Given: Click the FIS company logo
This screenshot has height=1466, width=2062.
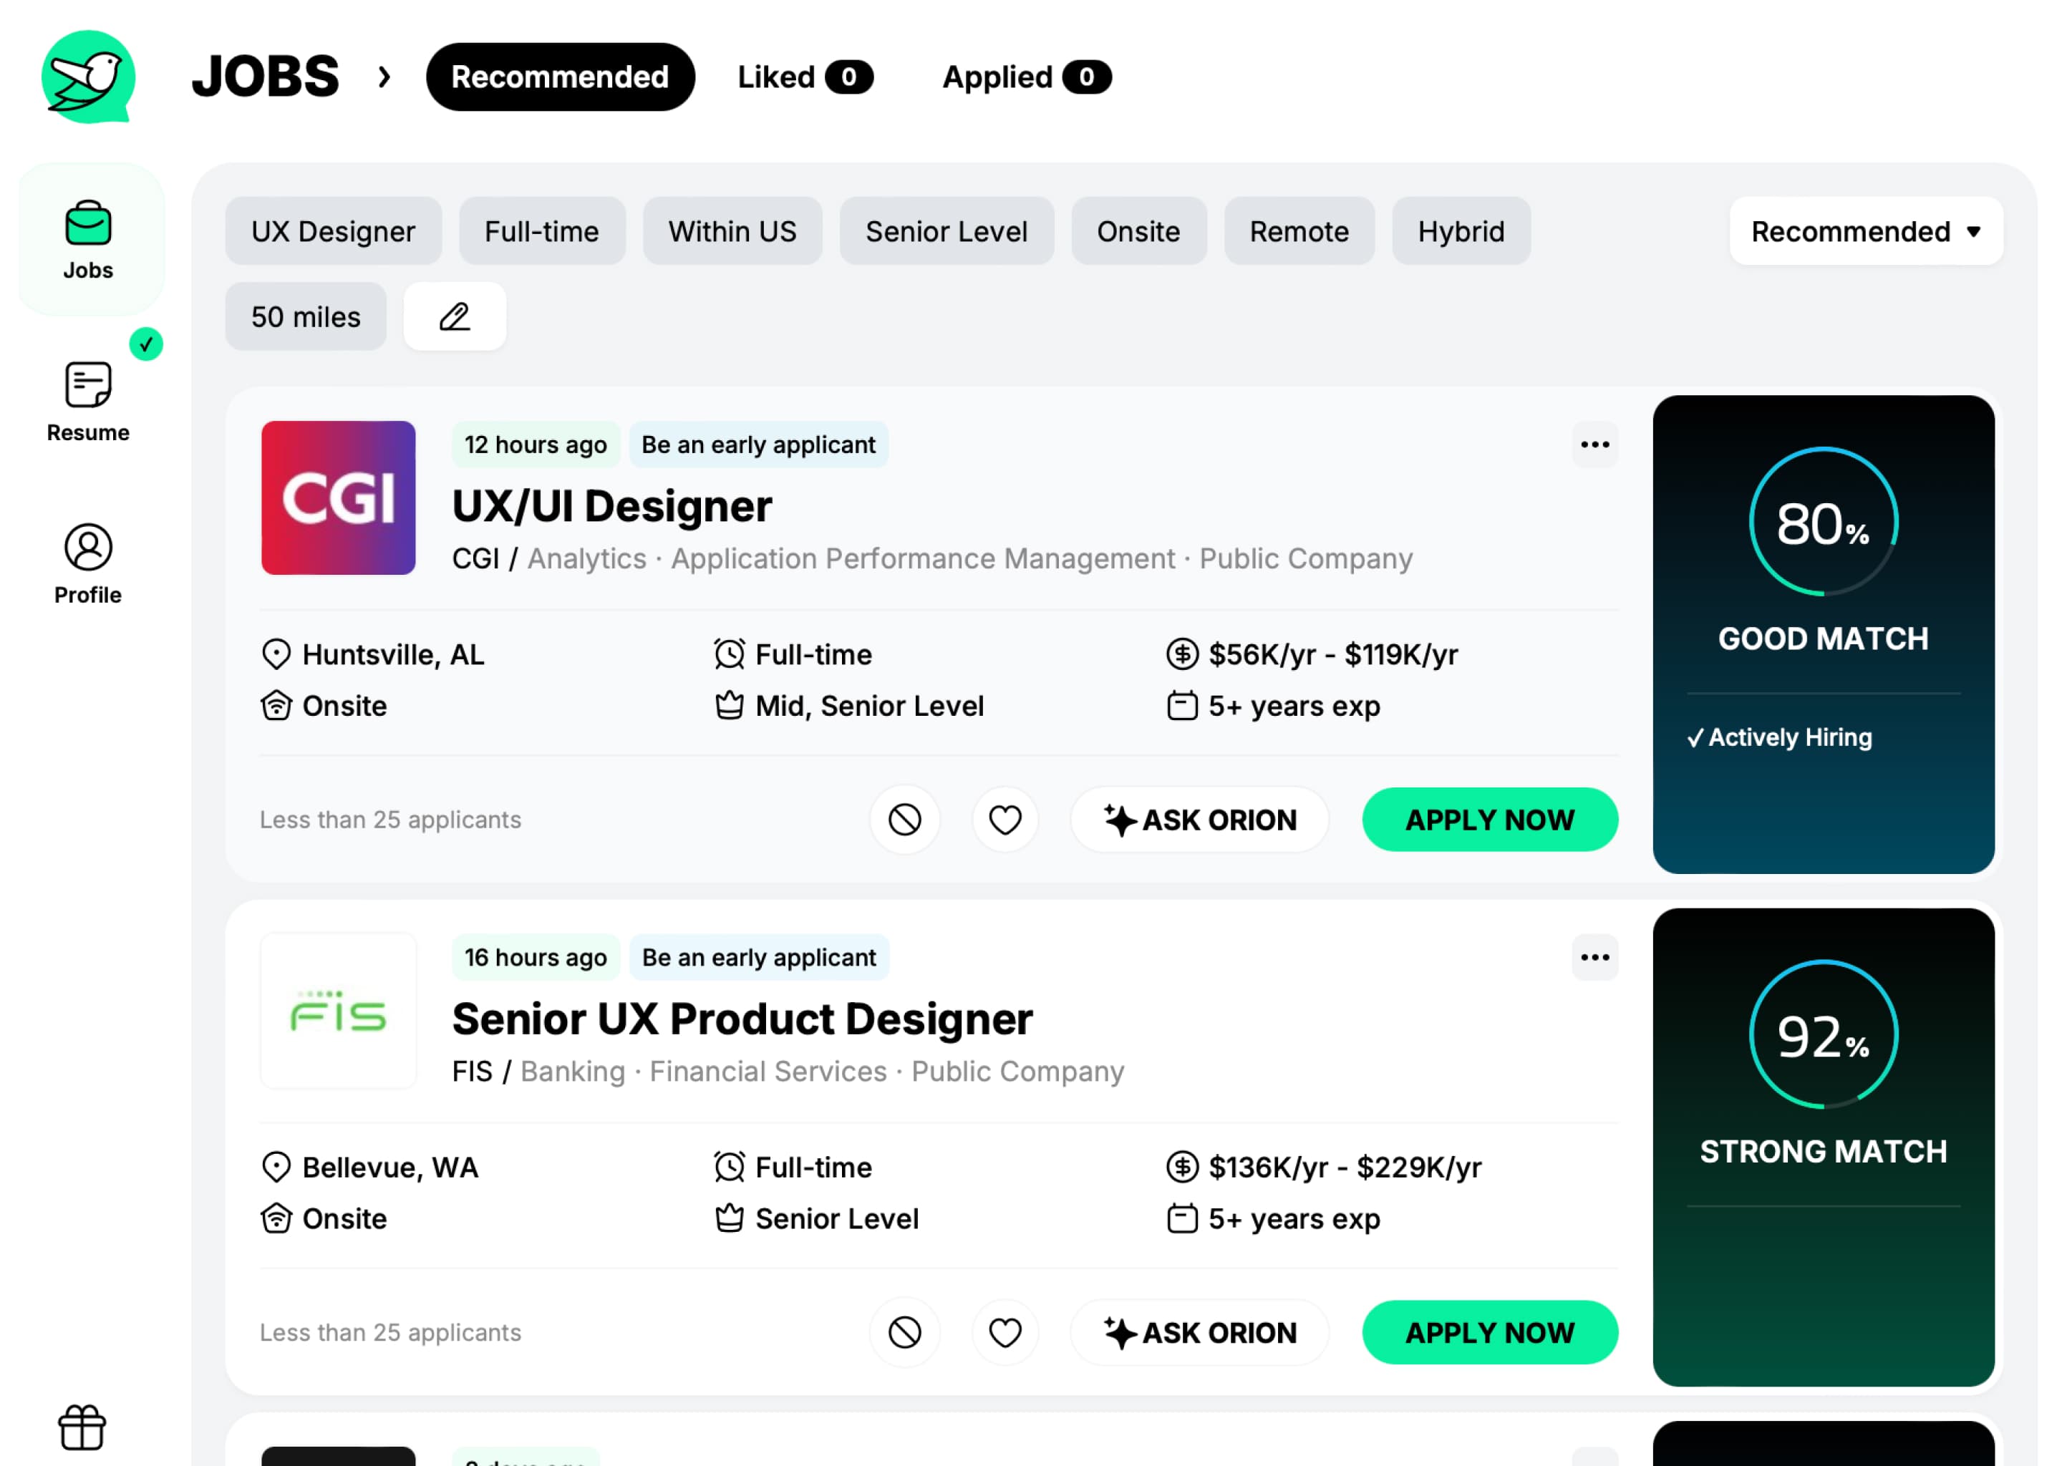Looking at the screenshot, I should (x=339, y=1011).
